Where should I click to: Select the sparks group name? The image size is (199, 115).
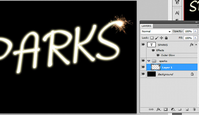[x=163, y=61]
